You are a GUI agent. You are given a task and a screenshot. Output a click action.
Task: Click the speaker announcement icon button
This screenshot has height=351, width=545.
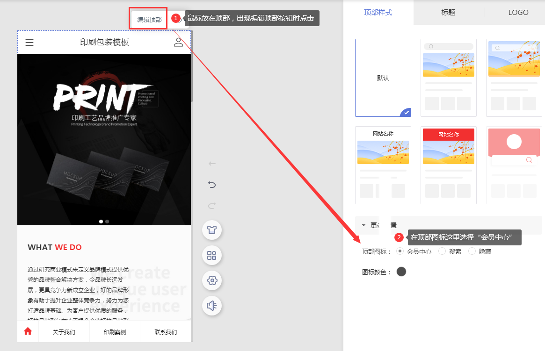click(212, 306)
